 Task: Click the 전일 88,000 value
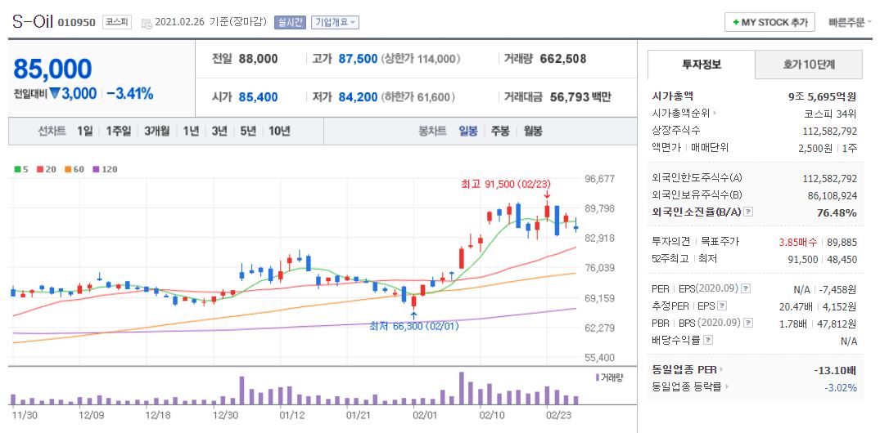pyautogui.click(x=258, y=59)
